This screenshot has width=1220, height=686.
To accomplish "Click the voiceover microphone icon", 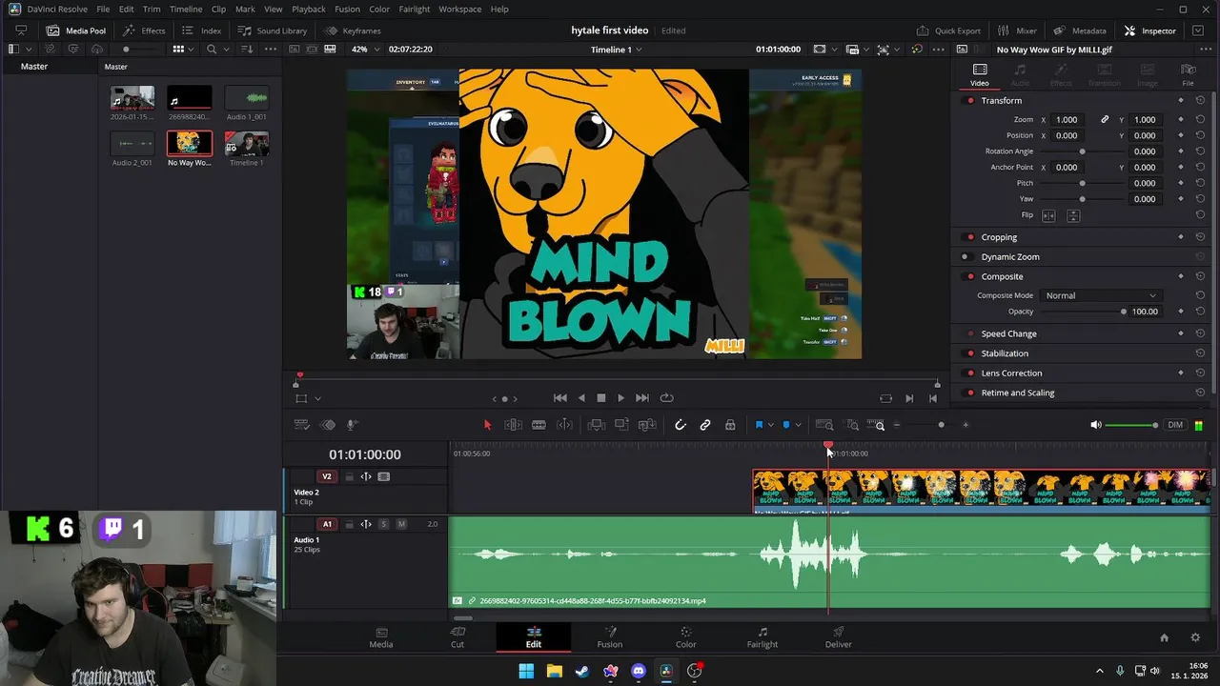I will (352, 425).
